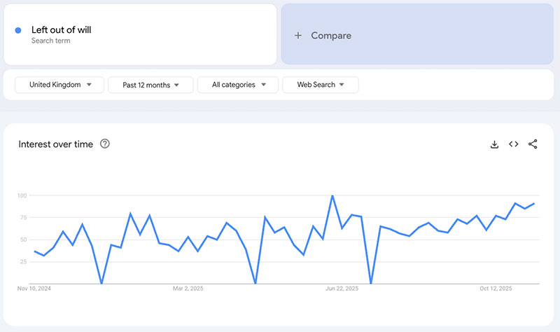Click the blue dot beside search term
This screenshot has height=332, width=560.
[18, 30]
